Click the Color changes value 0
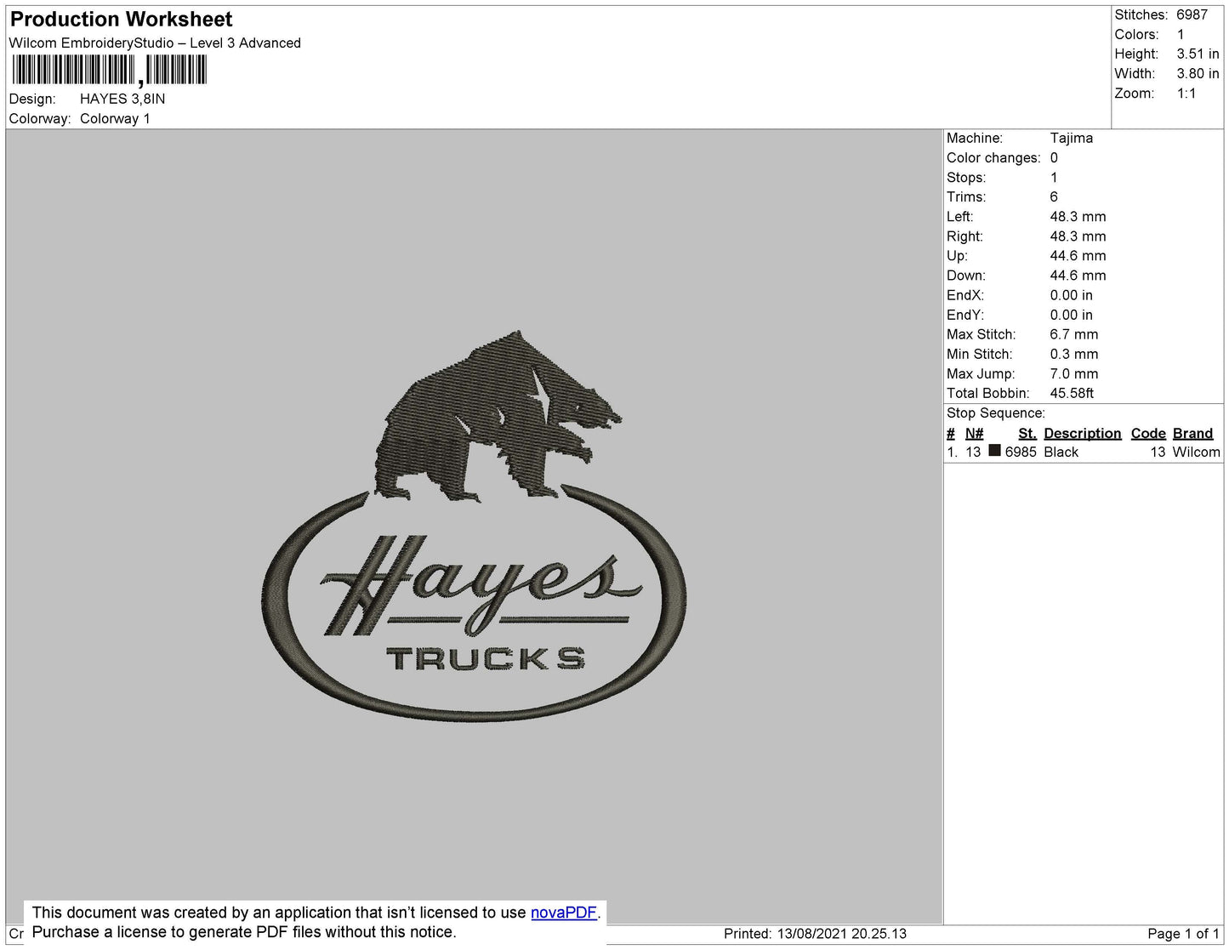Viewport: 1229px width, 950px height. point(1054,157)
